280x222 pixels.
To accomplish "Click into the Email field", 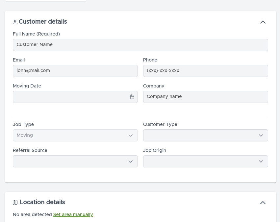I will [x=75, y=71].
